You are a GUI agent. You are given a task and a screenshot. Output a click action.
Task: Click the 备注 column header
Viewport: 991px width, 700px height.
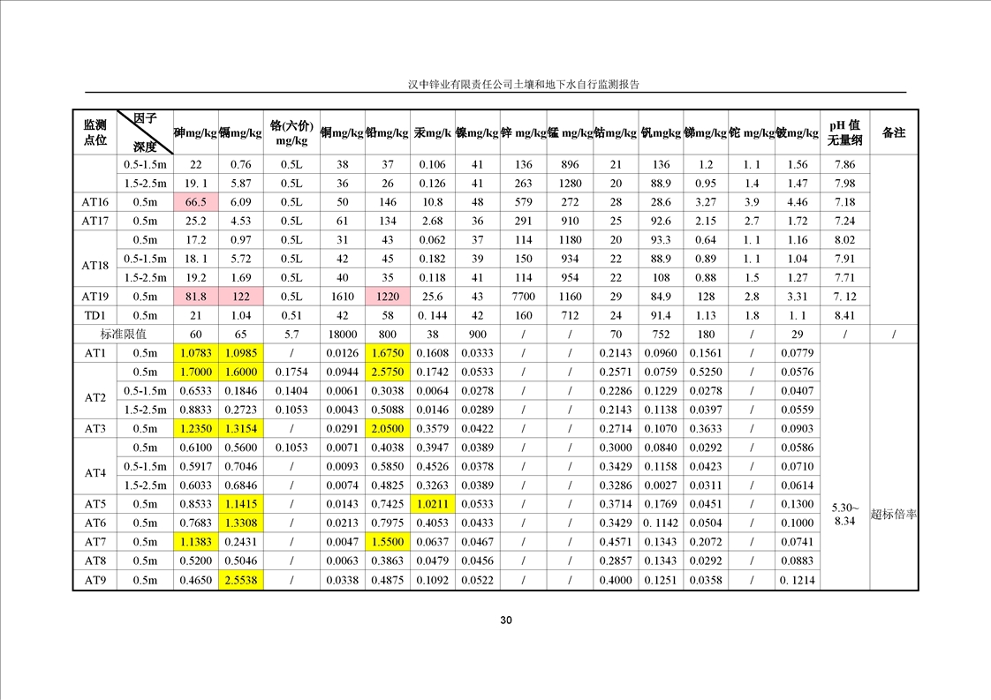tap(893, 132)
